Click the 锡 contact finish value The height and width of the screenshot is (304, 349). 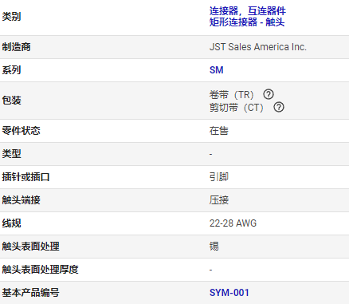point(214,247)
